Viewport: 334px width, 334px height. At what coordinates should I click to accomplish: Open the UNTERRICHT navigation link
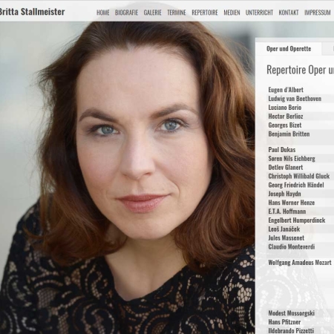pos(259,13)
